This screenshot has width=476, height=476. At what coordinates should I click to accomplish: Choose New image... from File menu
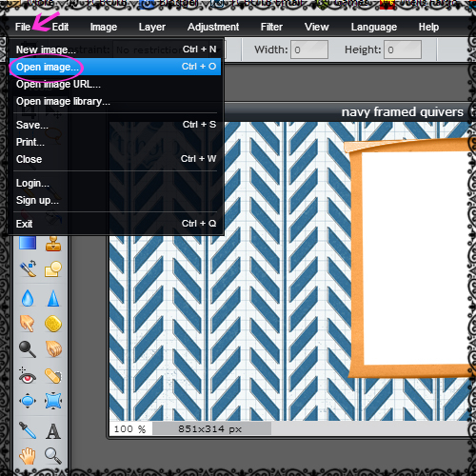115,50
